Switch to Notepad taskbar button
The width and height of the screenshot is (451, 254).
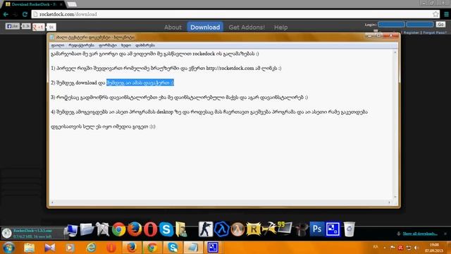pos(193,248)
